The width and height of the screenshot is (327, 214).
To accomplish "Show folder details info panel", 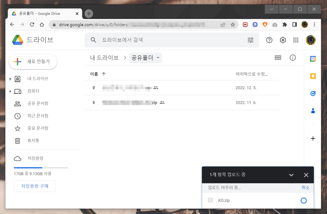I will click(x=292, y=58).
